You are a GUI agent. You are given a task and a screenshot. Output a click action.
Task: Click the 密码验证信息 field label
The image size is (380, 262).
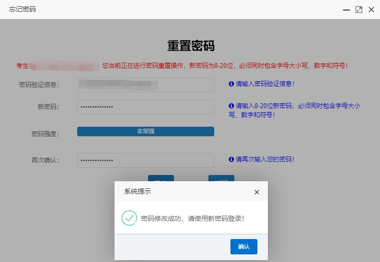[x=39, y=85]
